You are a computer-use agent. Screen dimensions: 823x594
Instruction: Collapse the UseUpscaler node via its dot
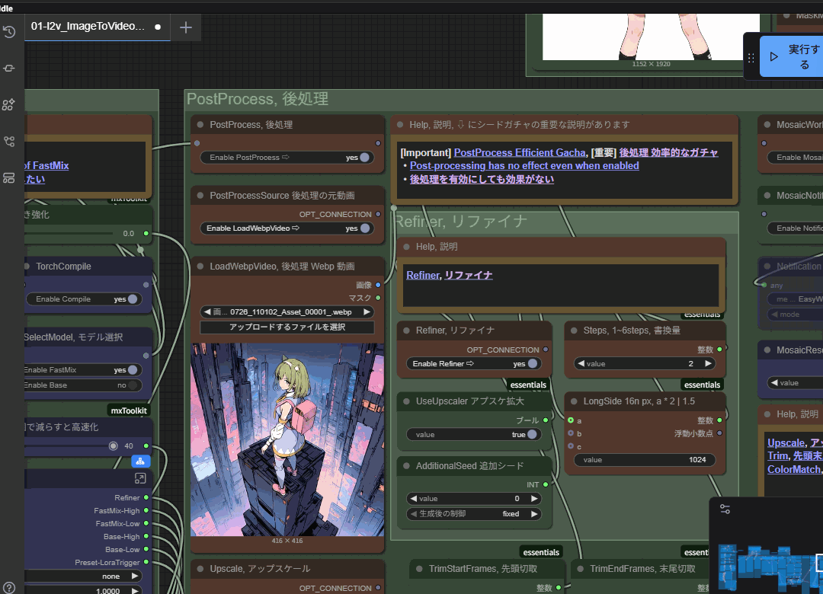[x=406, y=401]
